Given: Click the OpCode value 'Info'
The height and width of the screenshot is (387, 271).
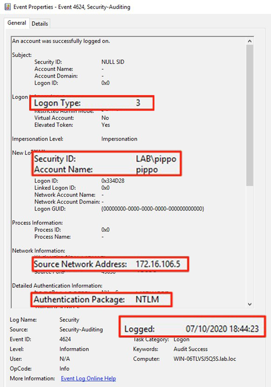Looking at the screenshot, I should click(64, 369).
